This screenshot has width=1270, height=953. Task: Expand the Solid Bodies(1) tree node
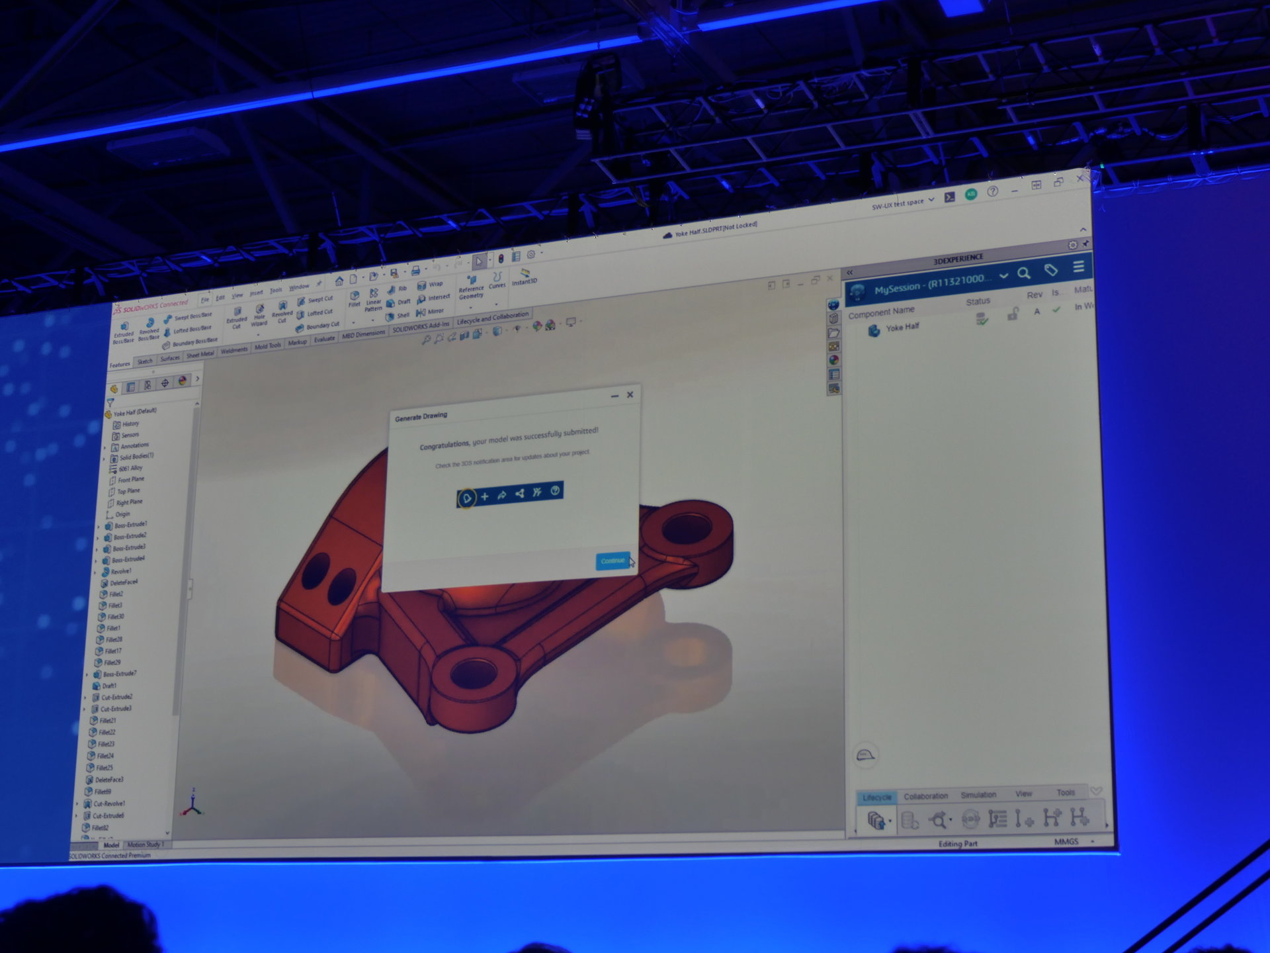[x=105, y=458]
